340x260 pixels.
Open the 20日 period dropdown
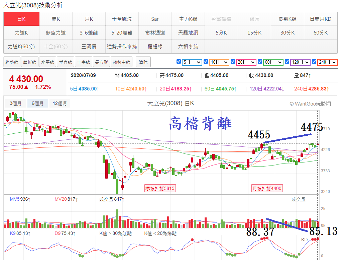246,62
